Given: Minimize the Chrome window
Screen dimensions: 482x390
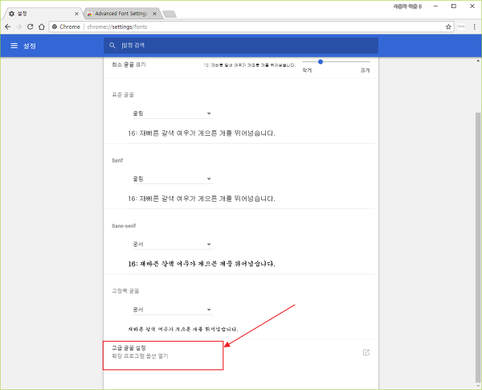Looking at the screenshot, I should click(435, 6).
